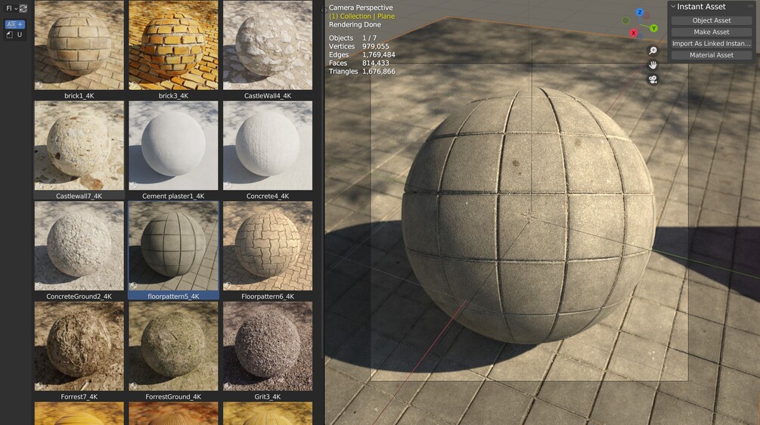The width and height of the screenshot is (760, 425).
Task: Click the Castlewall7_4K name label
Action: 79,197
